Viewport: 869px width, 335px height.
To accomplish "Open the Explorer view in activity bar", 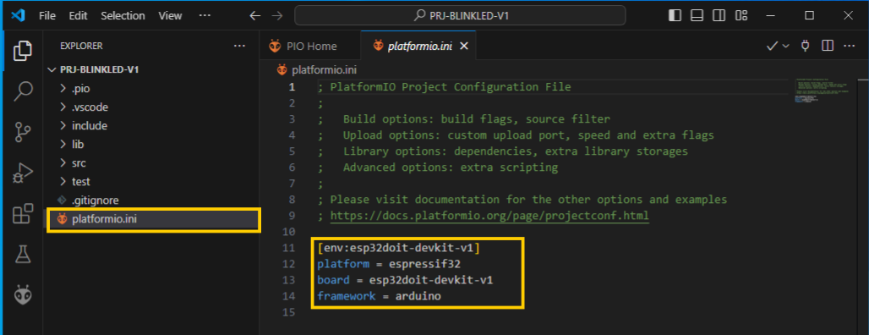I will tap(23, 51).
